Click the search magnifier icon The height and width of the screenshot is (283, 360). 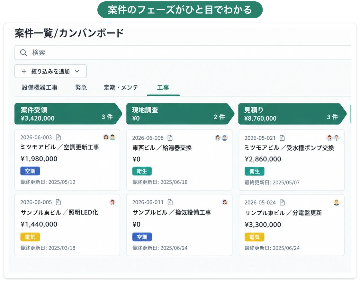23,53
